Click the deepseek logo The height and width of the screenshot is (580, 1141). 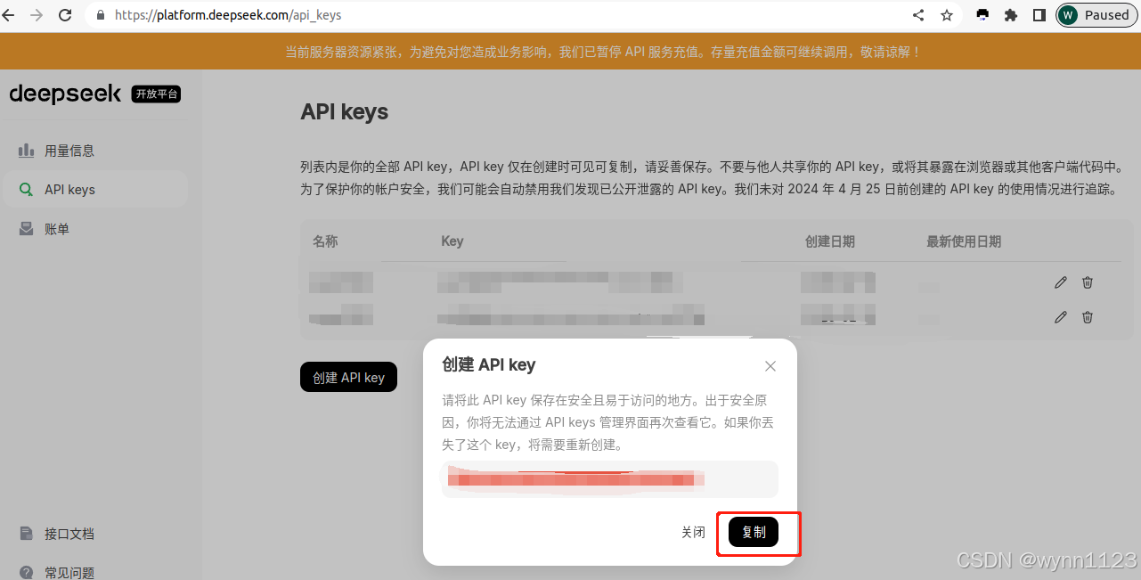[x=65, y=94]
